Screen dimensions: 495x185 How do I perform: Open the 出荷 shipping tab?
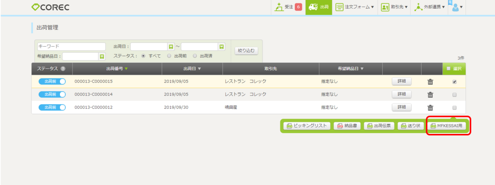pos(319,7)
